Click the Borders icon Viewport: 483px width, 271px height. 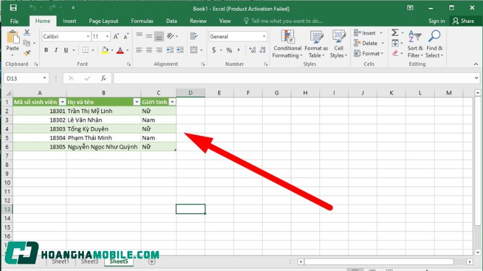[x=85, y=50]
